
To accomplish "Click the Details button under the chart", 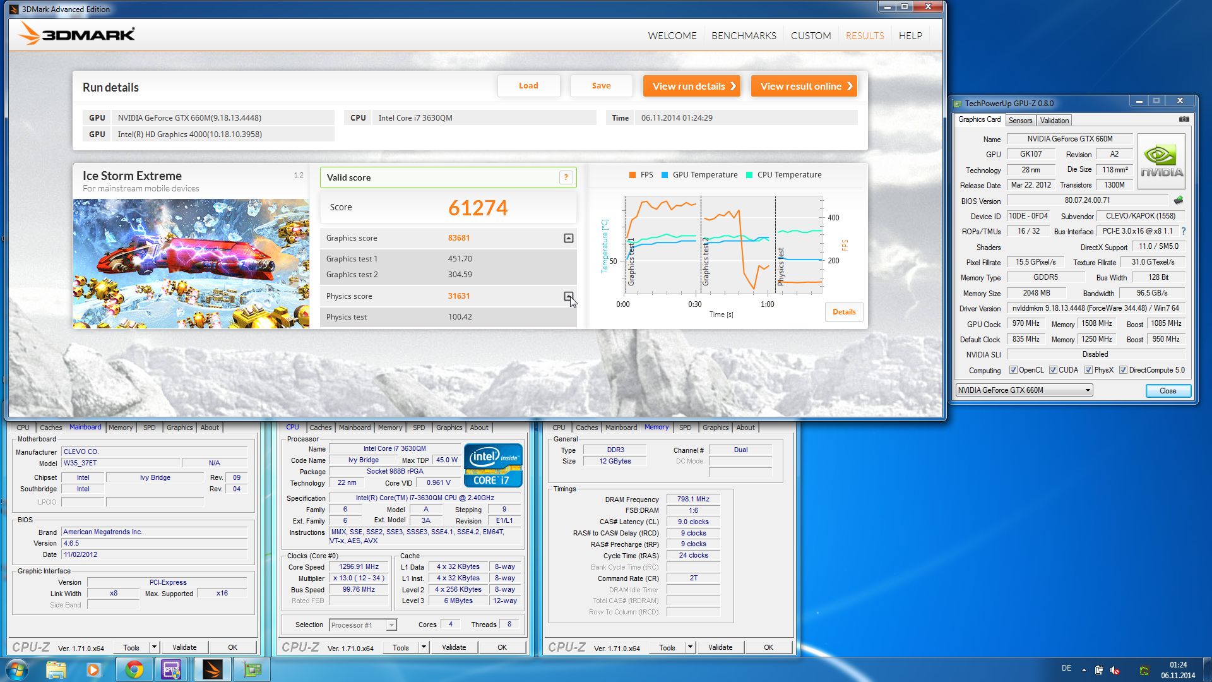I will (844, 312).
